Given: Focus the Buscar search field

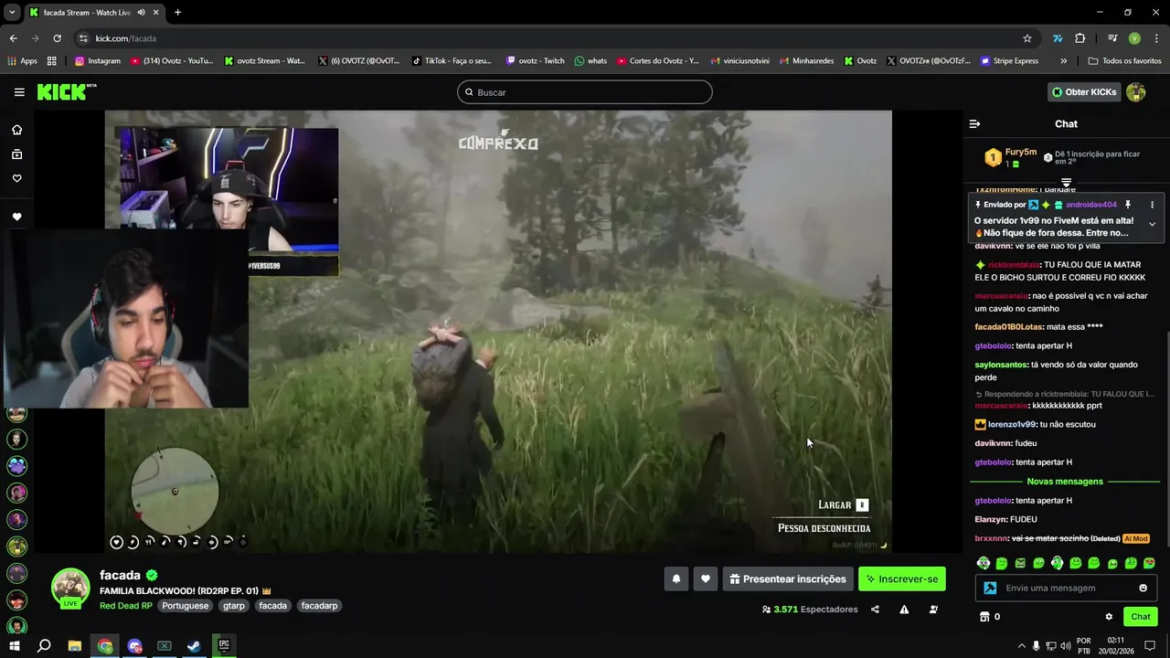Looking at the screenshot, I should 585,92.
